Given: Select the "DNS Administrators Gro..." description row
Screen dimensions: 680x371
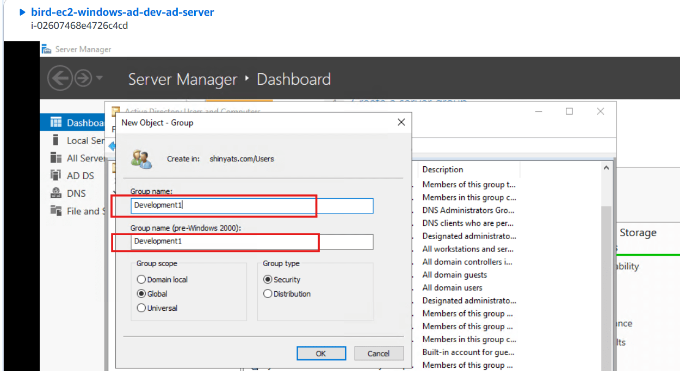Looking at the screenshot, I should 468,210.
